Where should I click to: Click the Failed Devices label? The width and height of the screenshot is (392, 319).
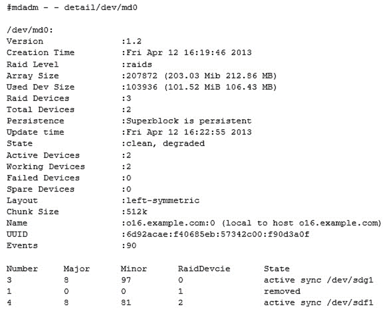(x=42, y=178)
